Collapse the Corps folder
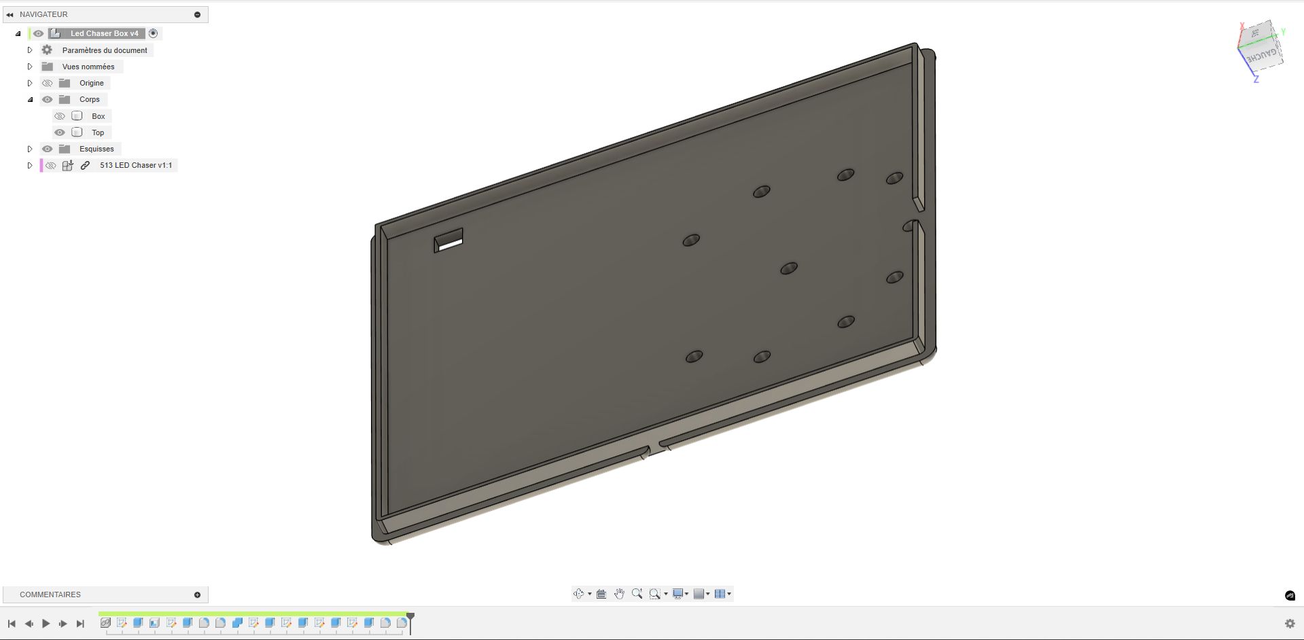 tap(30, 99)
